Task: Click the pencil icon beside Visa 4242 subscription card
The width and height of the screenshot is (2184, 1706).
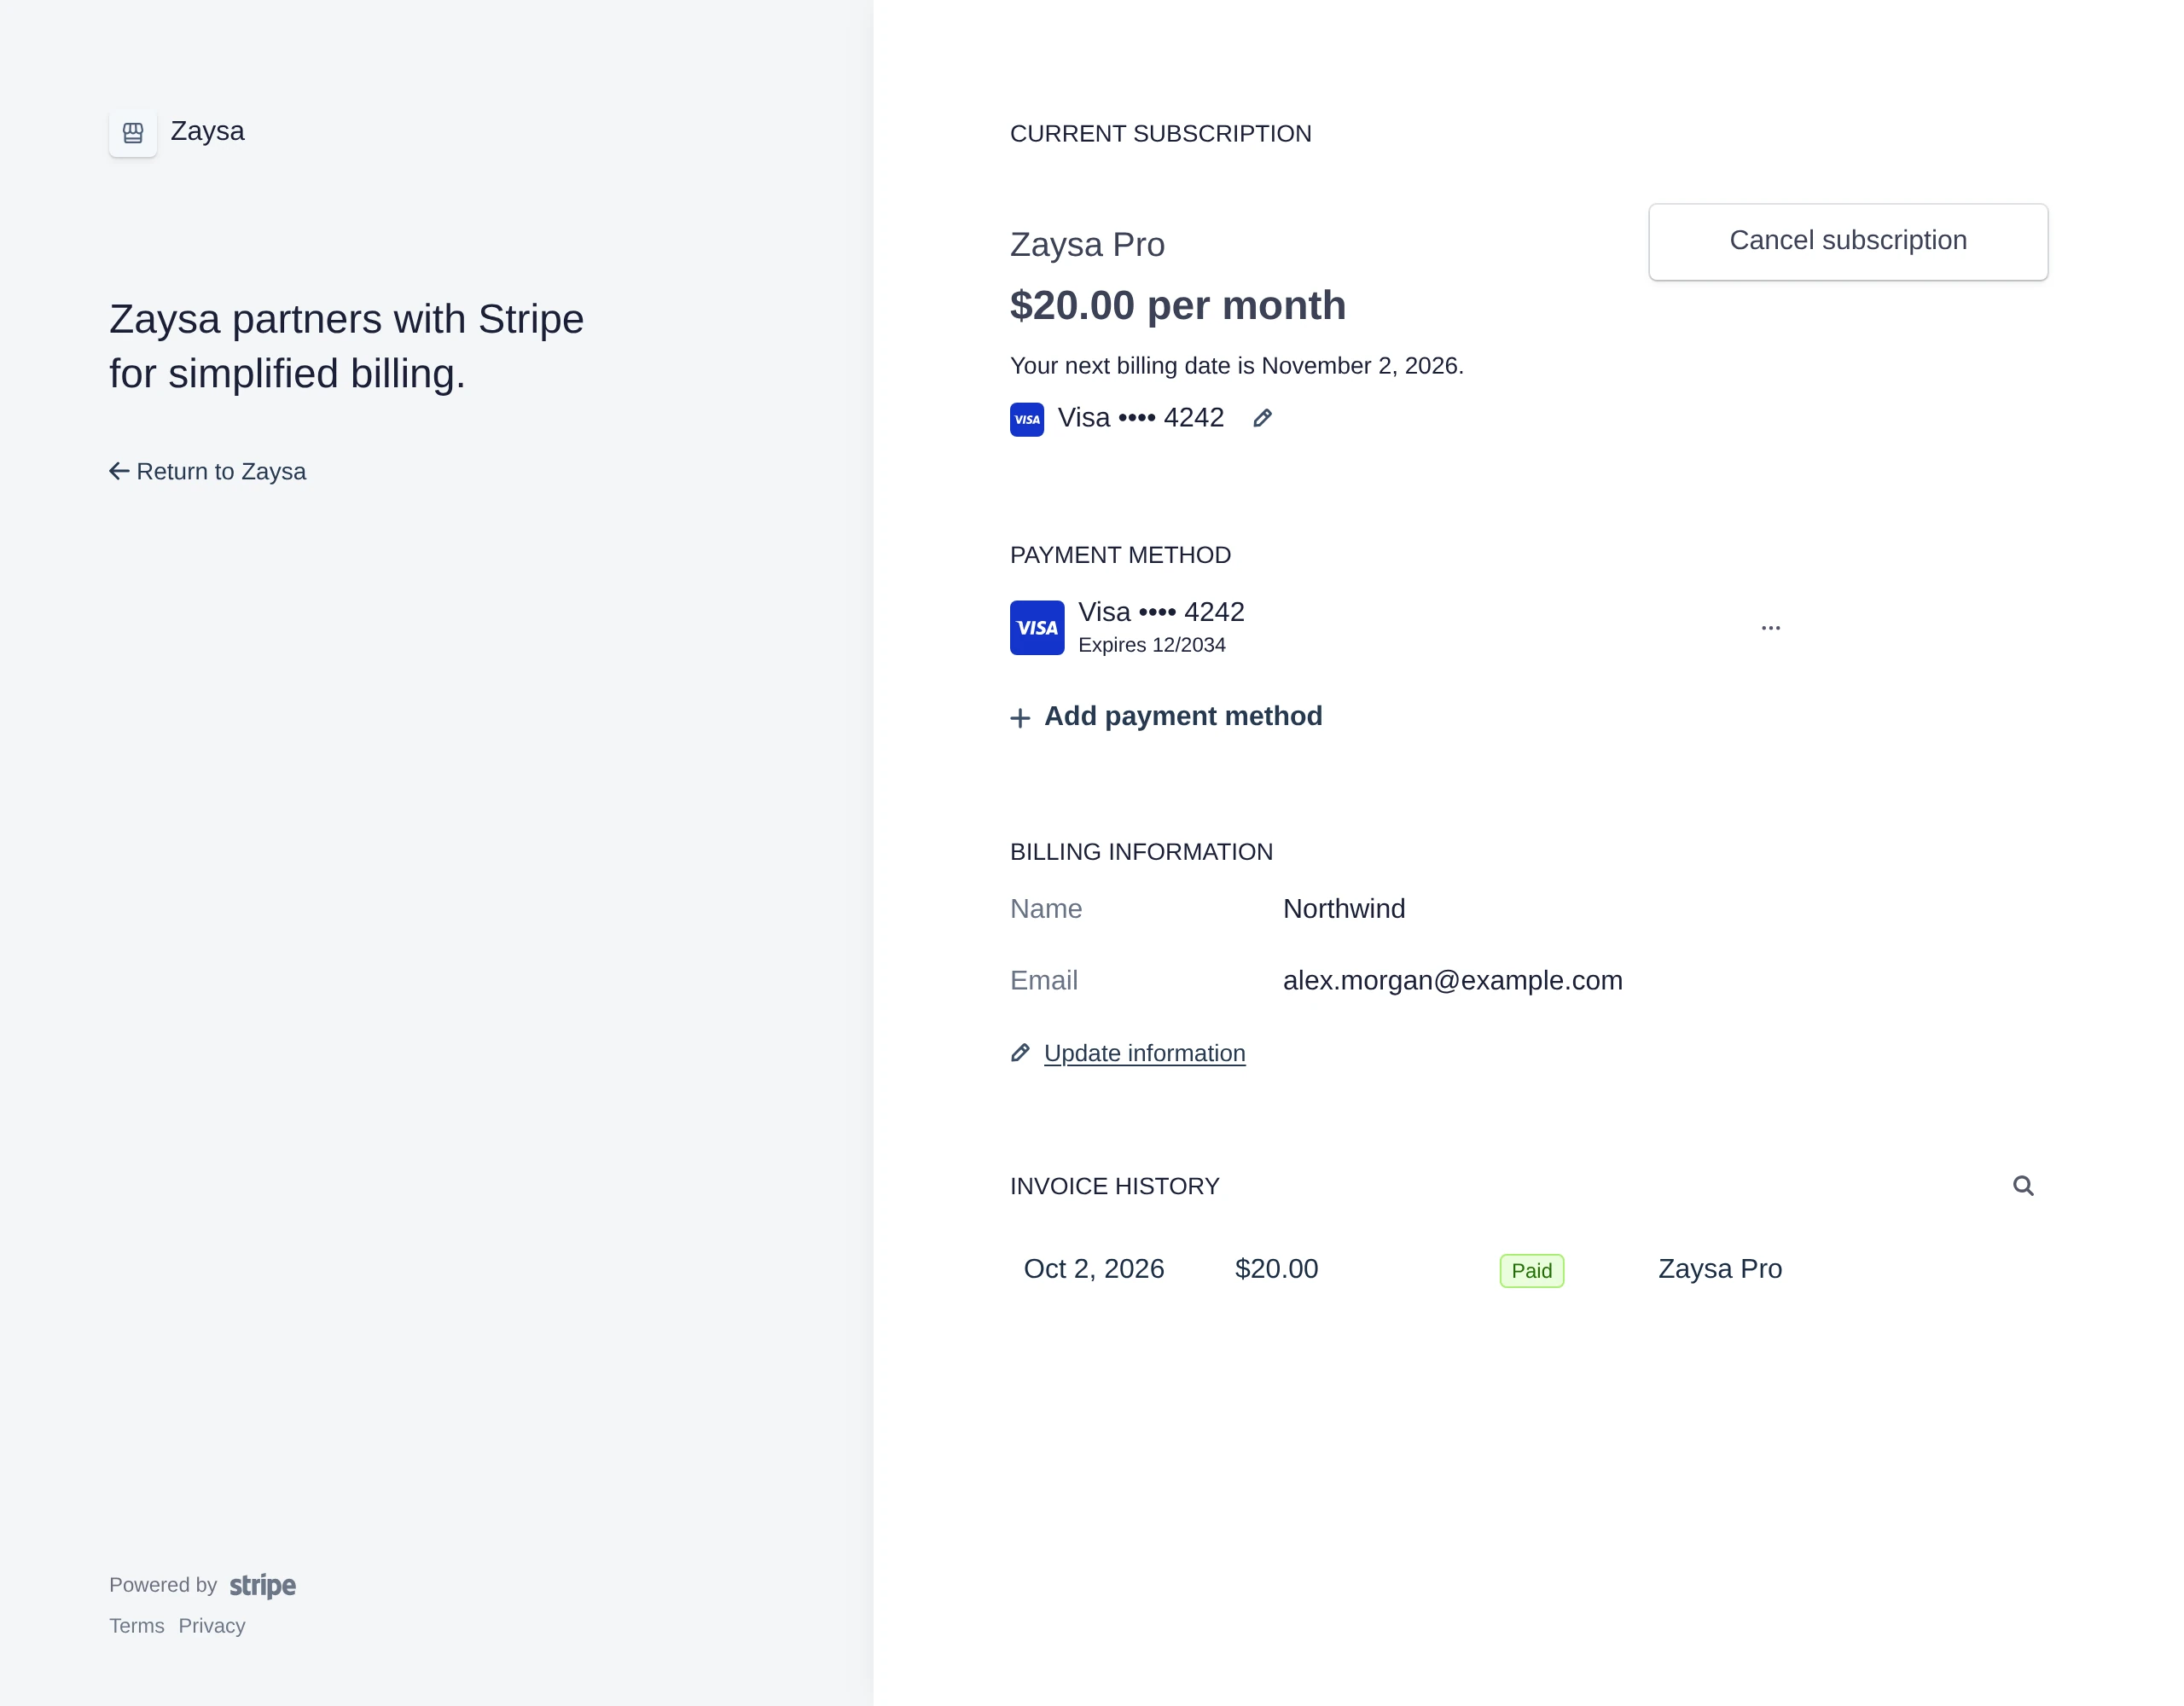Action: point(1262,418)
